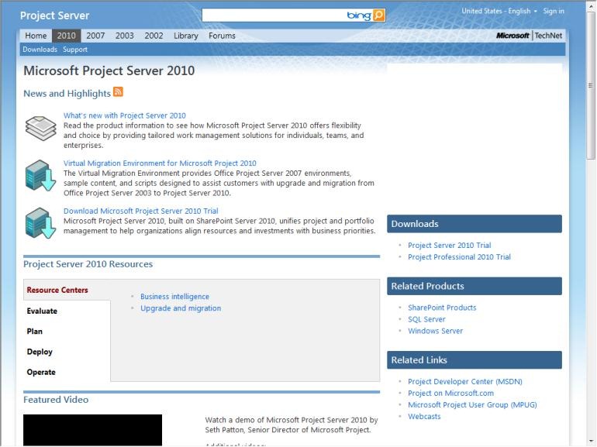The width and height of the screenshot is (597, 447).
Task: Open the United States - English language dropdown
Action: point(499,11)
